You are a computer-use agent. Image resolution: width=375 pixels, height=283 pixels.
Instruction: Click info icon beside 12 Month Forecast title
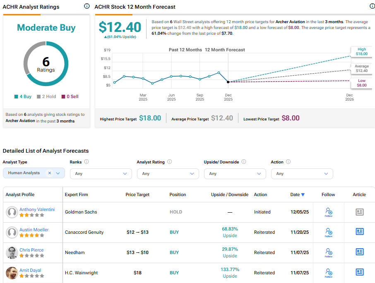(372, 6)
